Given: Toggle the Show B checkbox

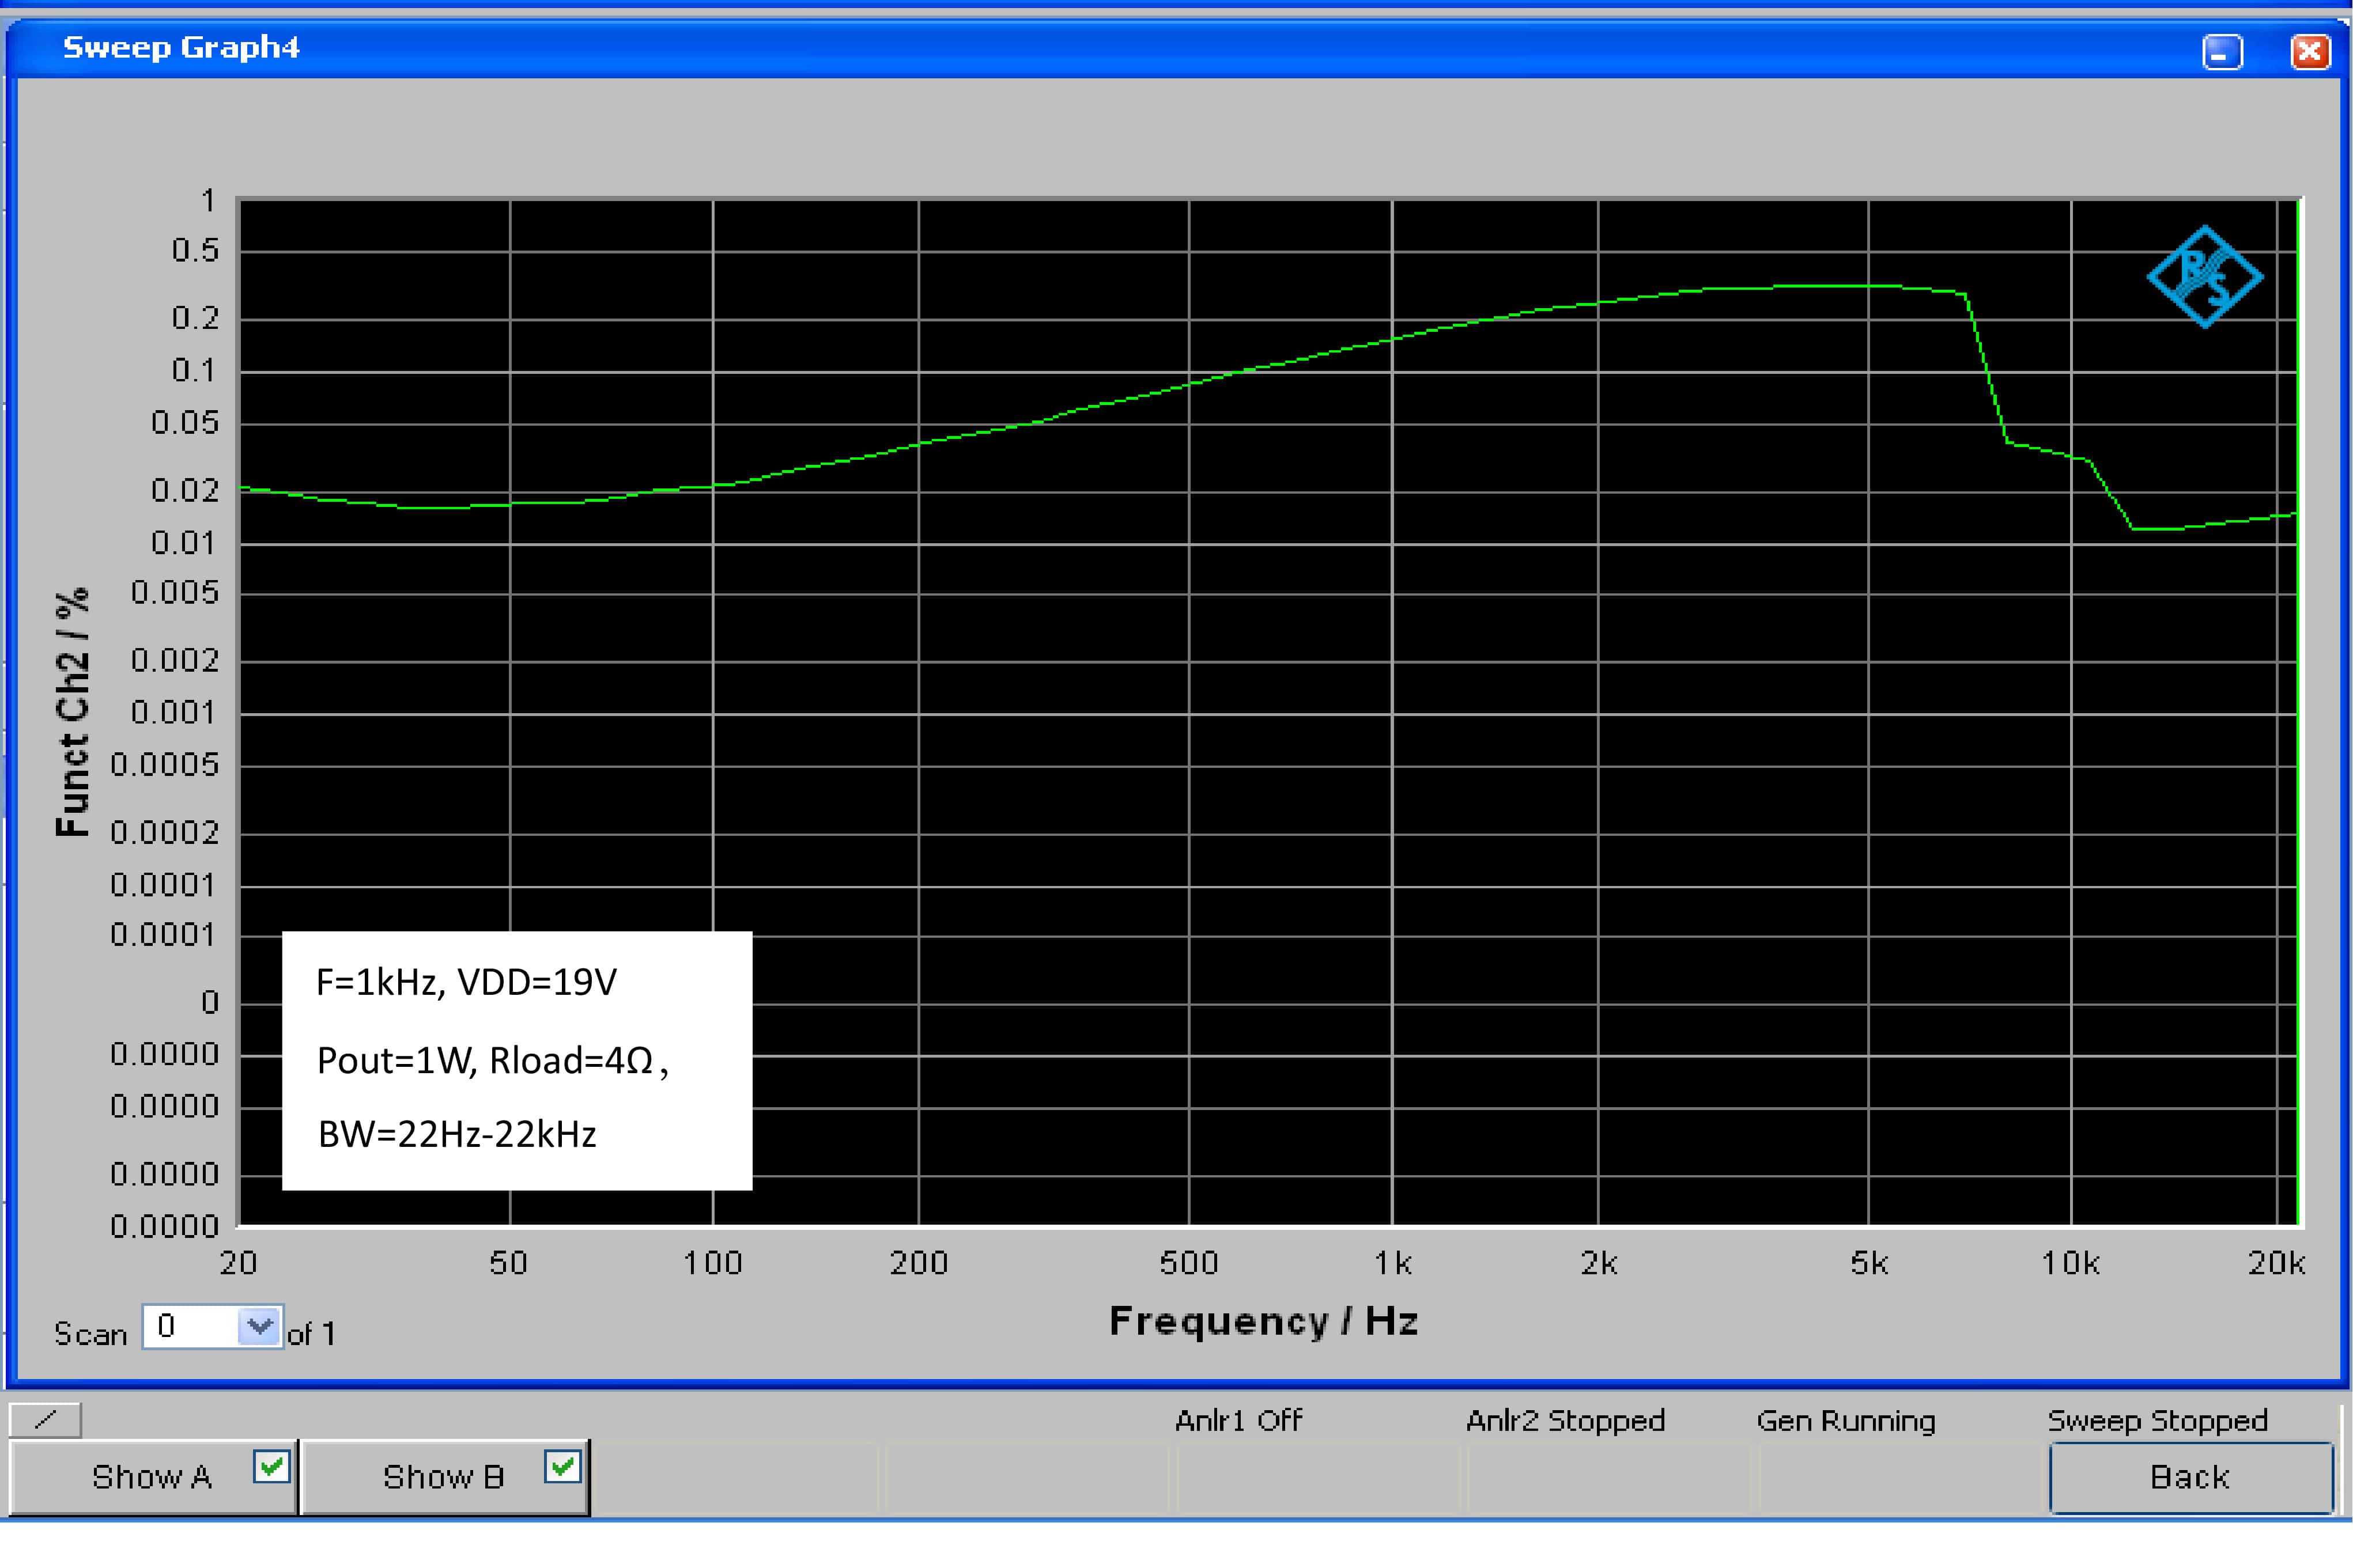Looking at the screenshot, I should pyautogui.click(x=562, y=1467).
